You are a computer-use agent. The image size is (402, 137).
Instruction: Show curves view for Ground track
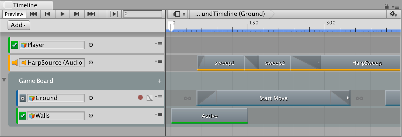point(149,98)
